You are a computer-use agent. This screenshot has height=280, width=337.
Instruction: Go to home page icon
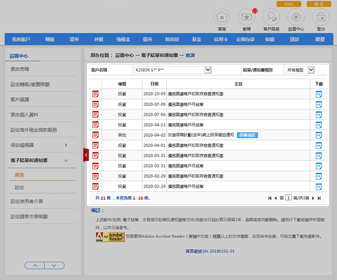tap(222, 18)
